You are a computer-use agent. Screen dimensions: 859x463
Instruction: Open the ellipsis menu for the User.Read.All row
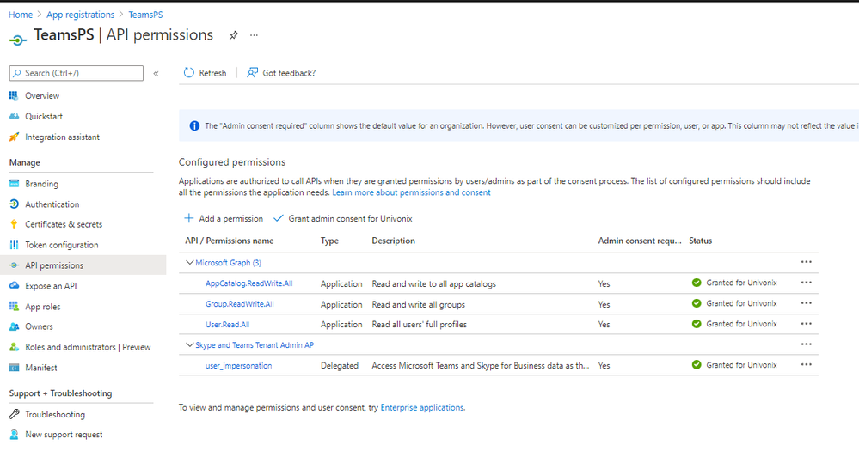(x=806, y=324)
